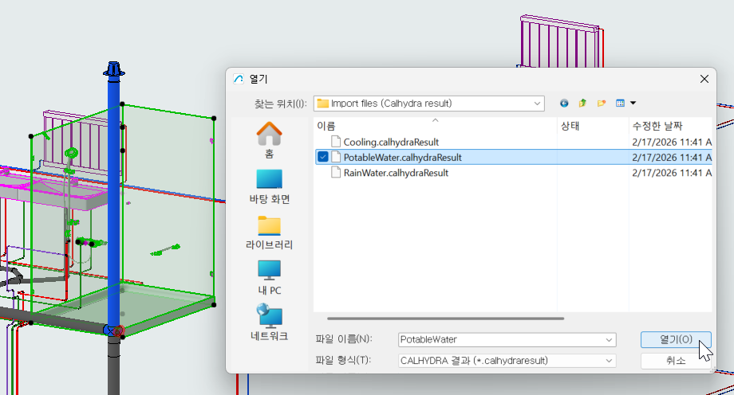Image resolution: width=734 pixels, height=395 pixels.
Task: Click the date of Cooling.calhydraResult row
Action: (x=671, y=142)
